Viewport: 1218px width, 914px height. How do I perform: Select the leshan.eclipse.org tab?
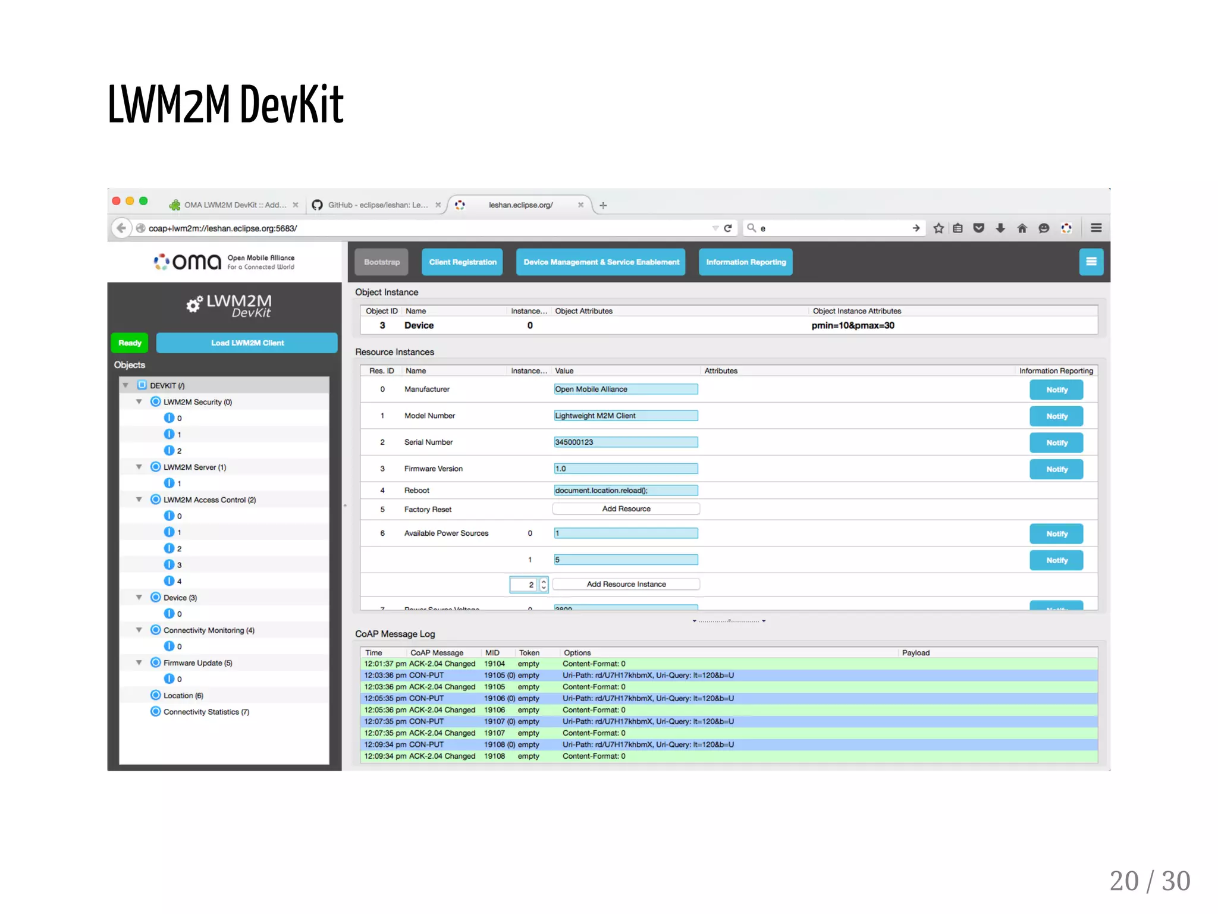click(x=520, y=205)
